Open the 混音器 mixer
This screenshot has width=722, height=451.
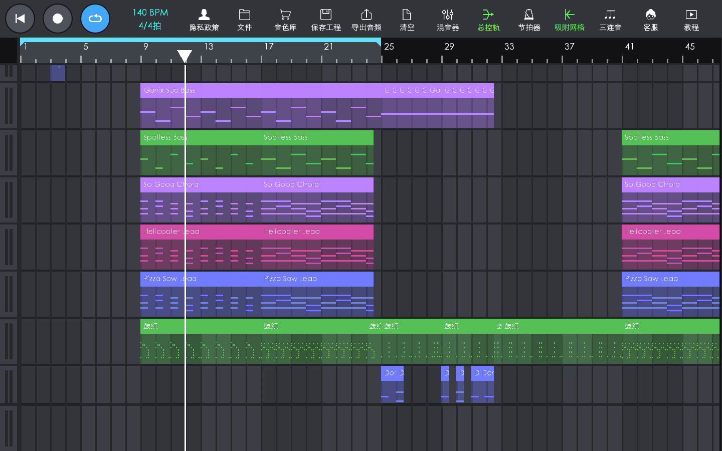click(448, 20)
